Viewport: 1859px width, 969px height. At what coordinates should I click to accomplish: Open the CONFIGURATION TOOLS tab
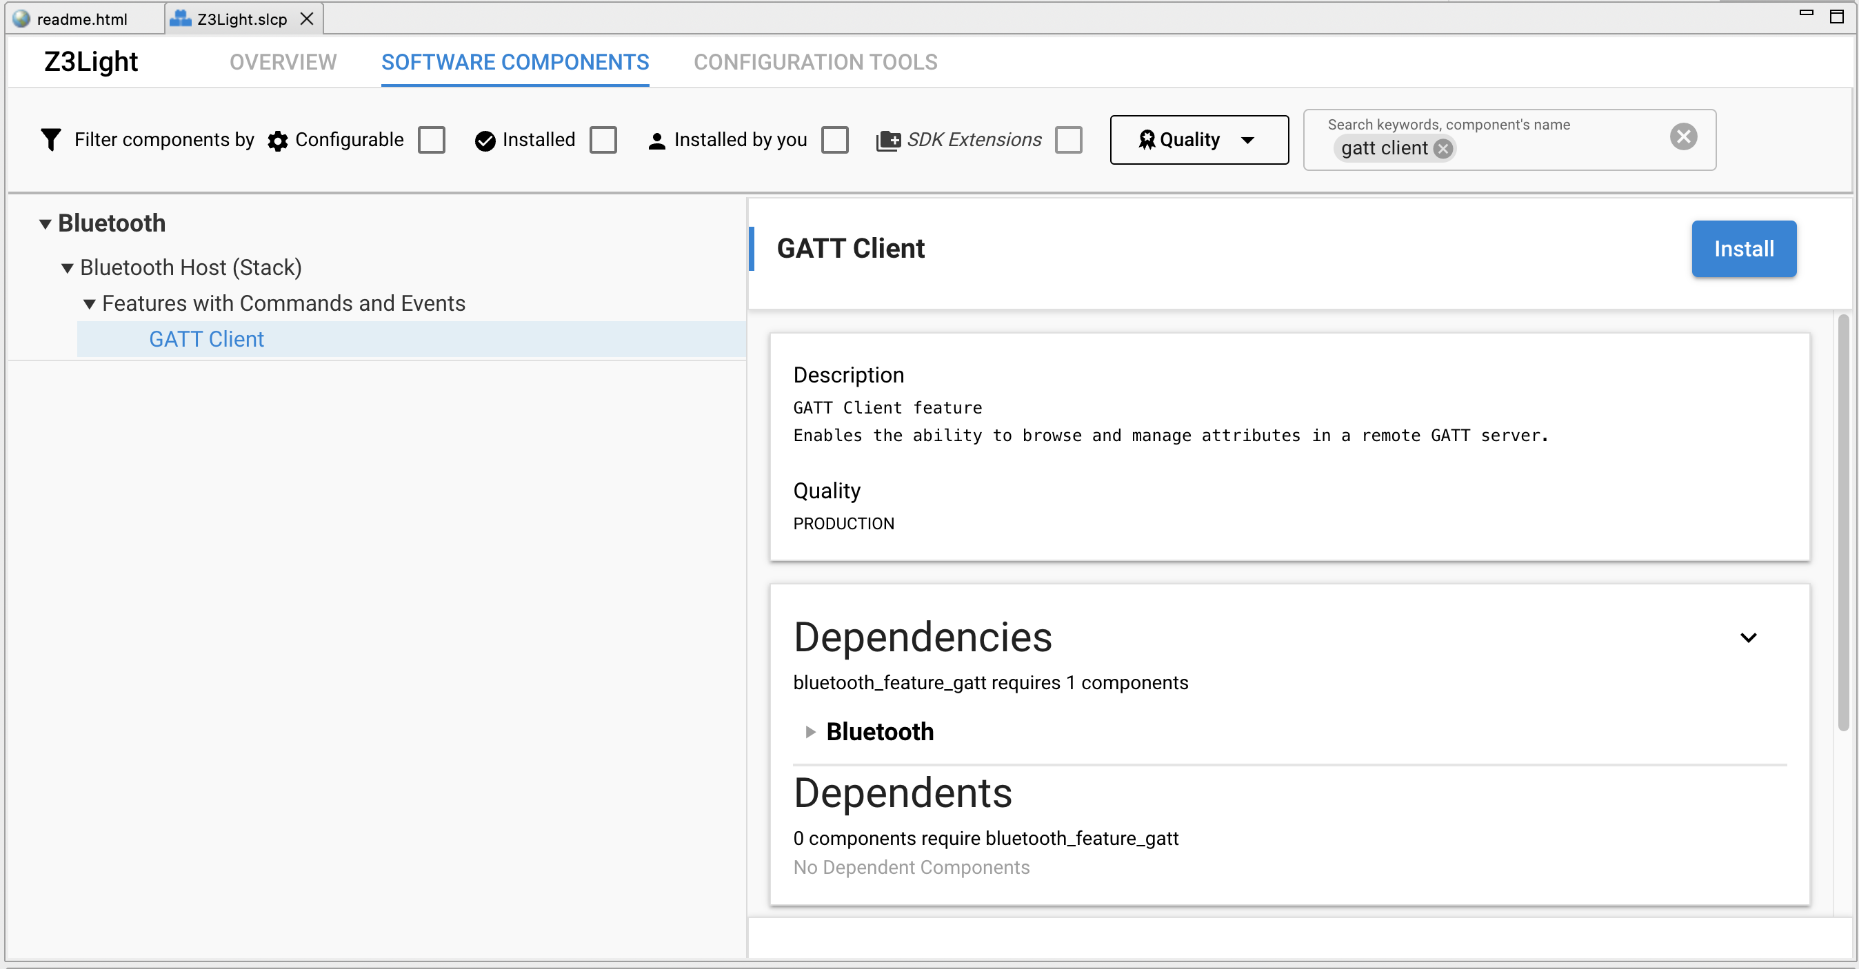click(x=815, y=62)
